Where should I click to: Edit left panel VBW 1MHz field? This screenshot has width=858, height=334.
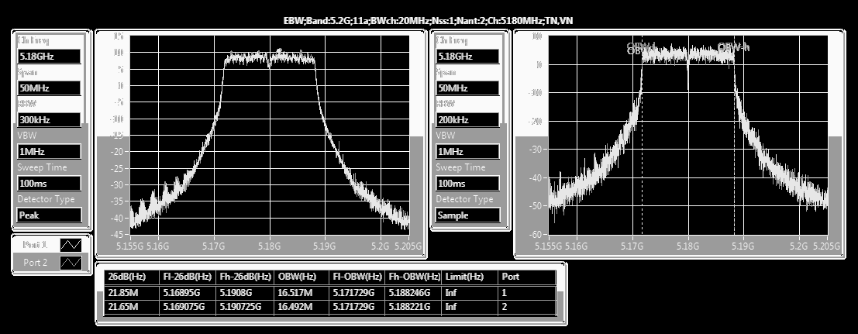pos(50,152)
